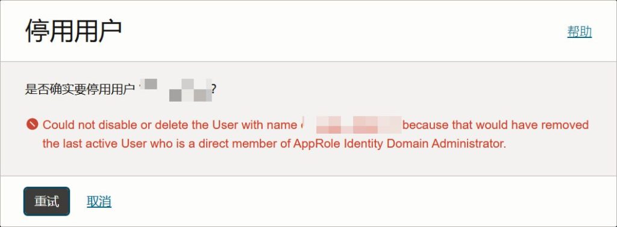Select the 停用用户 dialog title
This screenshot has width=617, height=227.
pyautogui.click(x=74, y=31)
